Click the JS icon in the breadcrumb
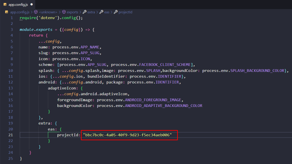Image resolution: width=292 pixels, height=164 pixels. [x=7, y=12]
